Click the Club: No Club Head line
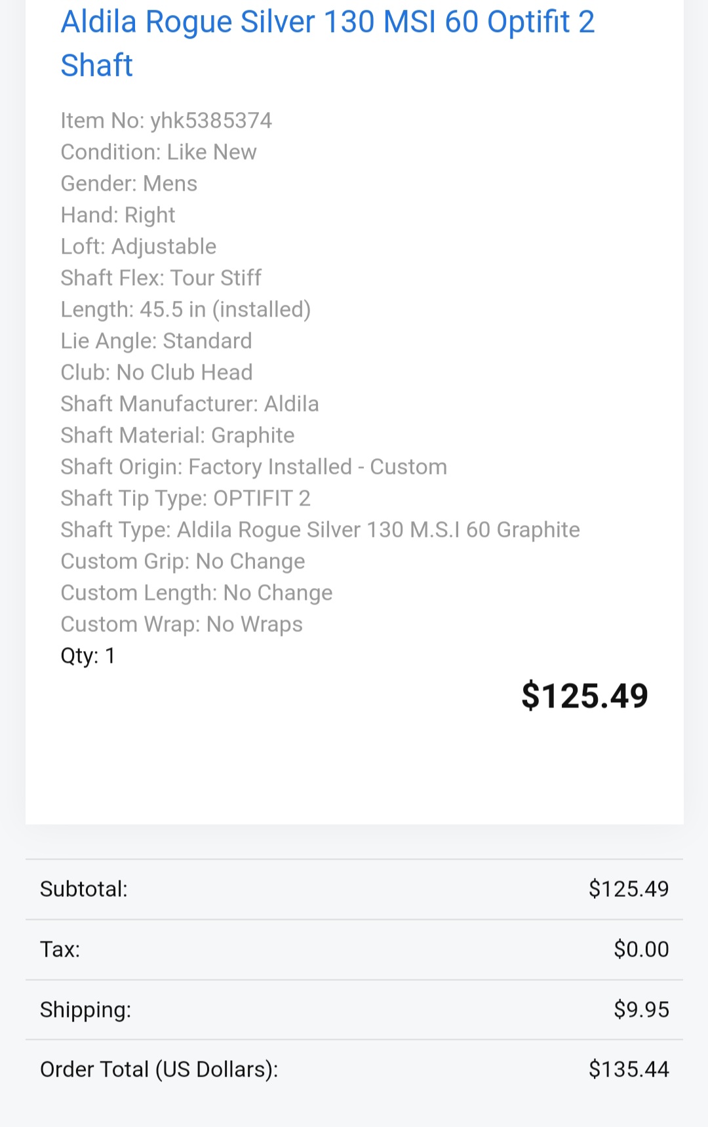Screen dimensions: 708x1127 point(157,372)
